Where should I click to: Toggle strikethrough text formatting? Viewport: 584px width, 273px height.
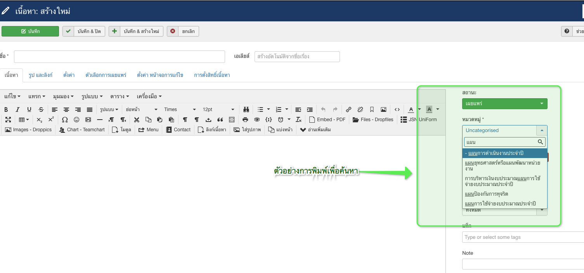point(41,110)
